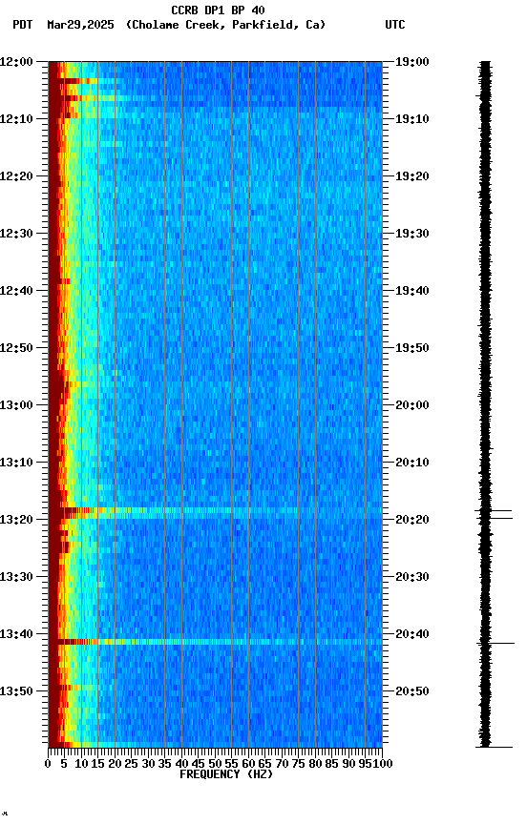This screenshot has height=824, width=527.
Task: Click the 100 Hz frequency axis label
Action: [x=383, y=764]
